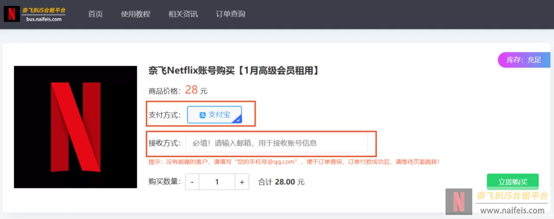Viewport: 554px width, 219px height.
Task: Increase purchase quantity with the plus button
Action: [x=242, y=182]
